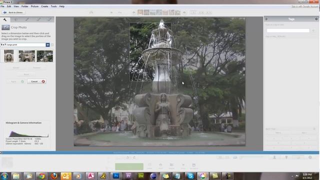Open the Folder menu
Viewport: 320px width, 180px height.
point(24,6)
